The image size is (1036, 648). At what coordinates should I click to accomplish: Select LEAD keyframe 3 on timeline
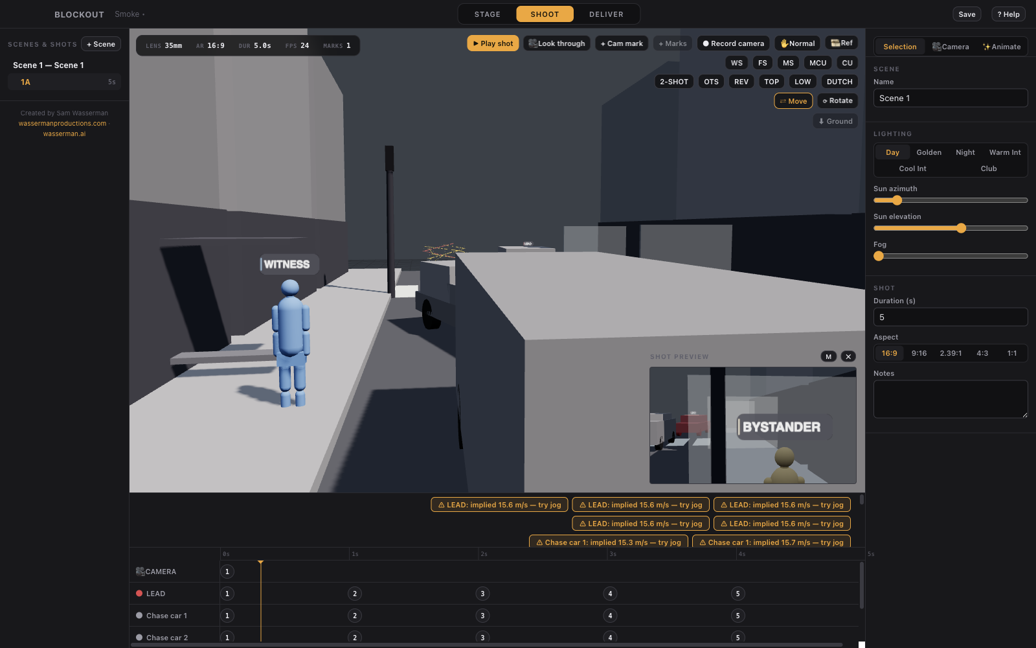[x=482, y=594]
